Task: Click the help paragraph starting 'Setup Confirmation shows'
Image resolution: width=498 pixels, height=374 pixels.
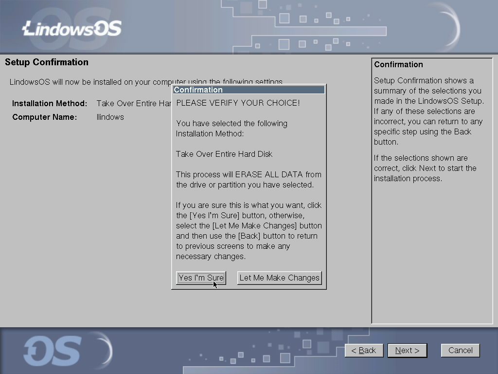Action: point(429,112)
